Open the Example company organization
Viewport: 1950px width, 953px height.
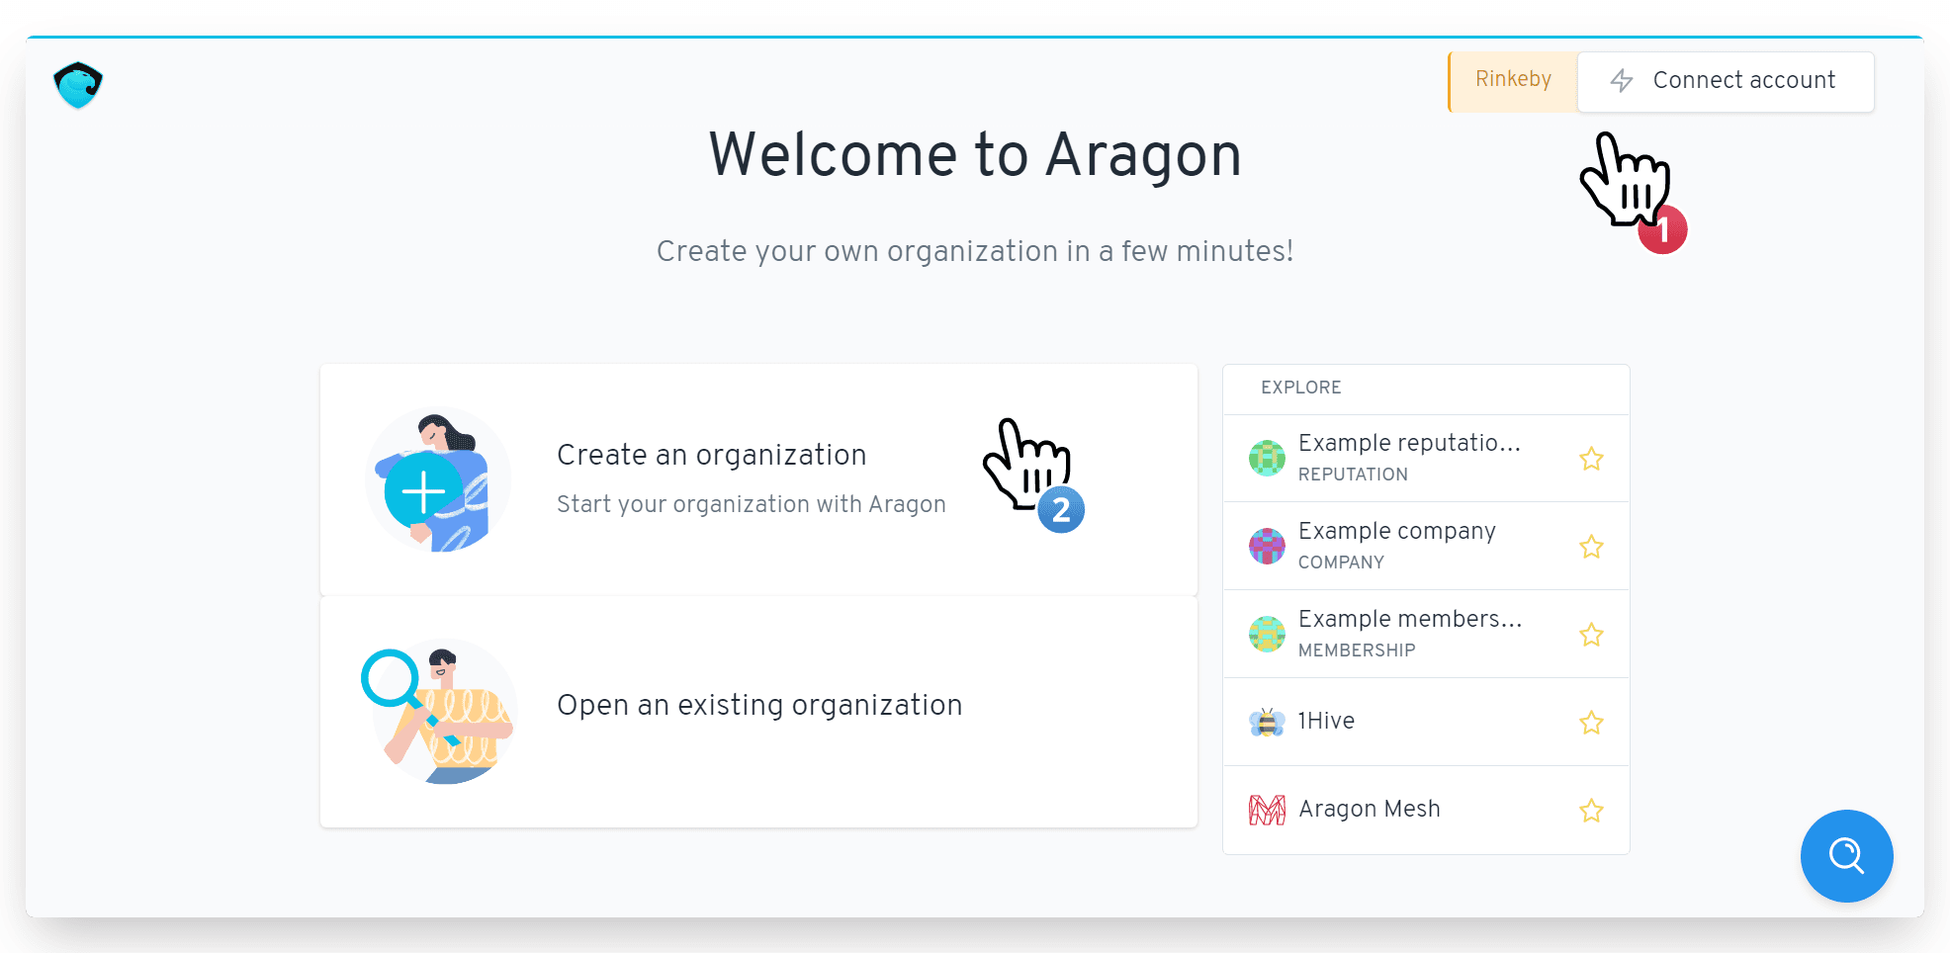1426,546
